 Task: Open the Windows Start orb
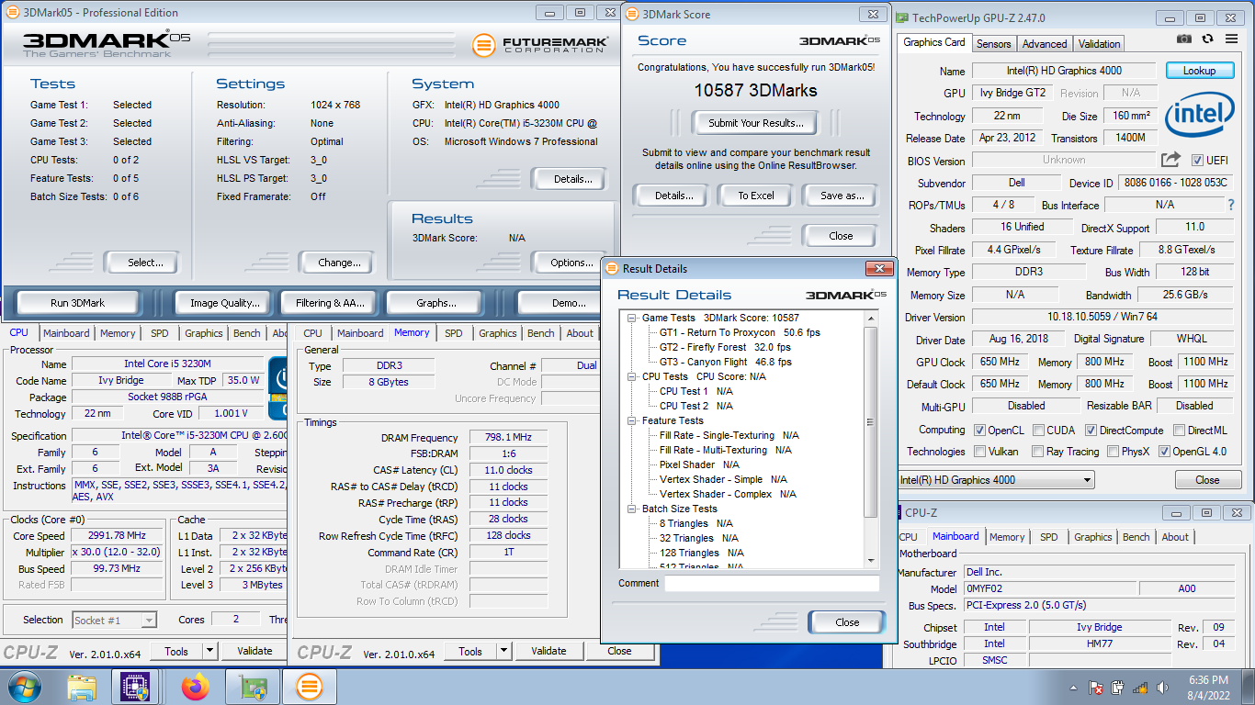click(25, 686)
